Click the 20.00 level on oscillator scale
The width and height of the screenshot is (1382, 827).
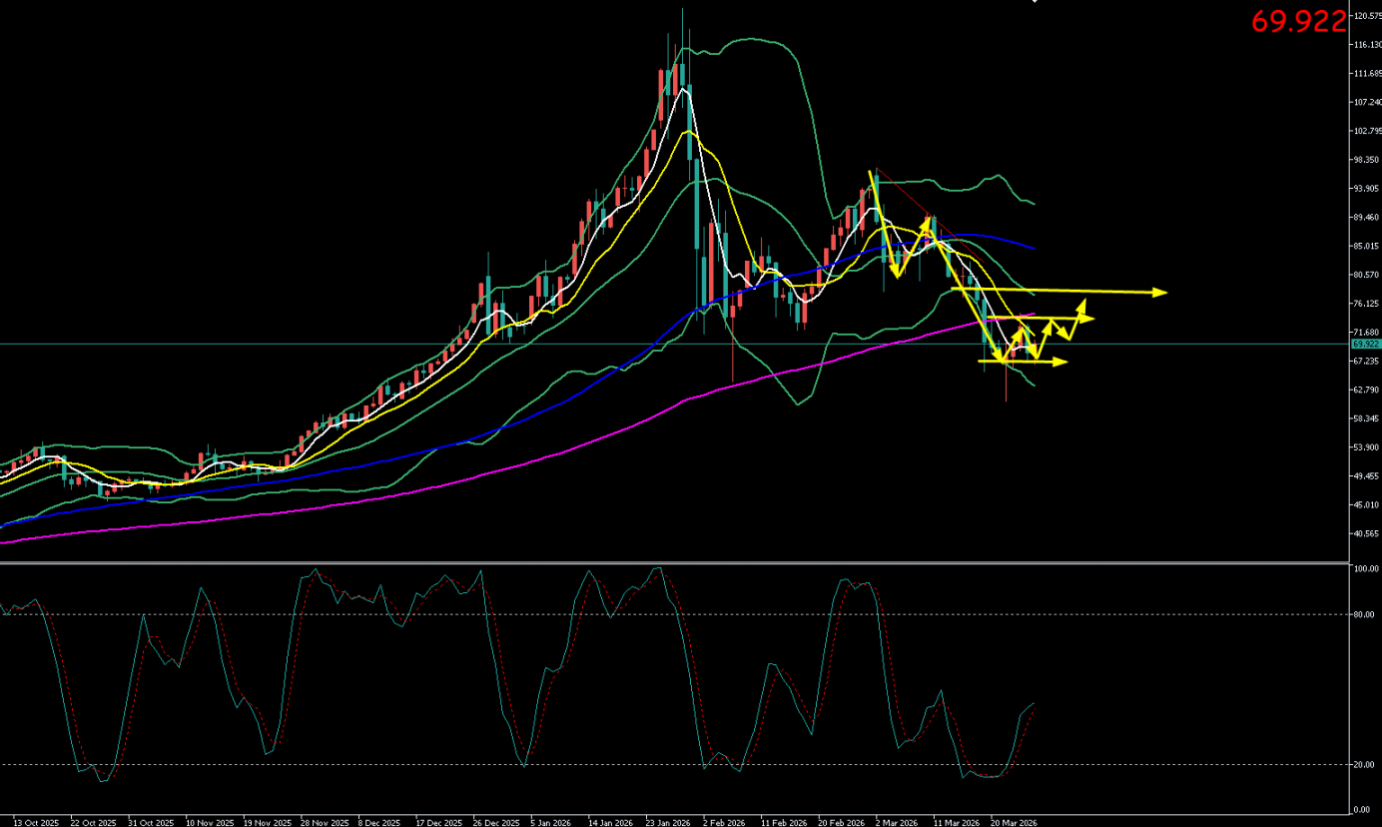pos(1364,764)
